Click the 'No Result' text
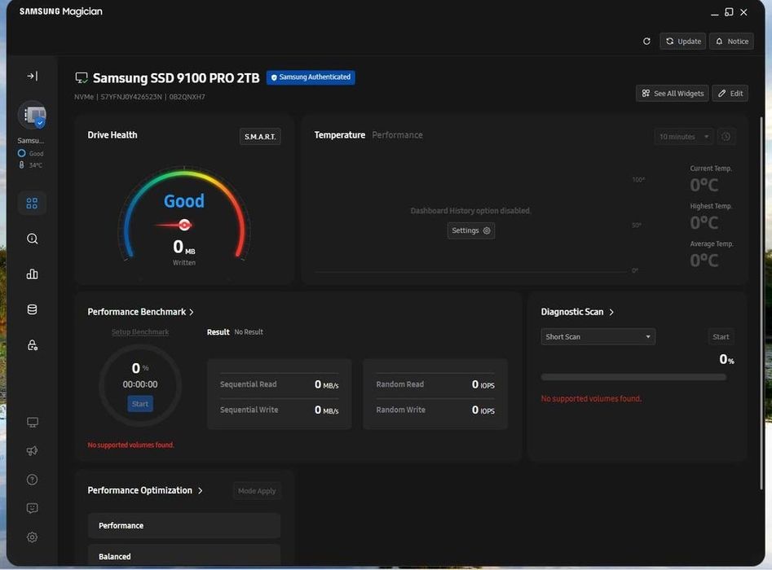This screenshot has height=570, width=772. pyautogui.click(x=249, y=332)
